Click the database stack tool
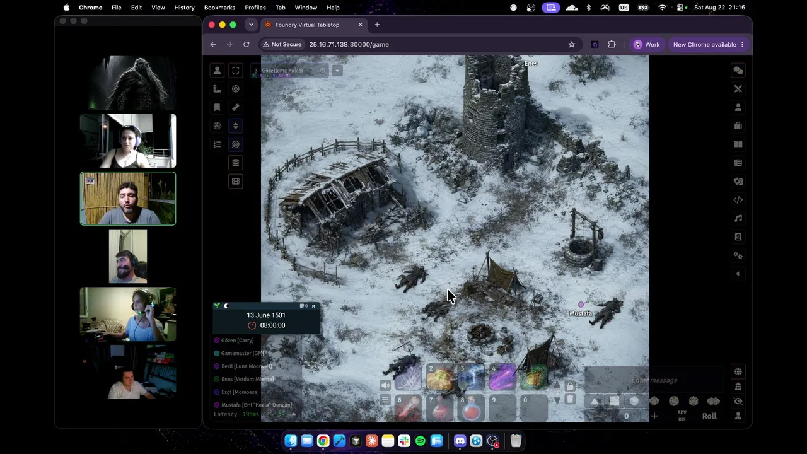This screenshot has width=807, height=454. [x=236, y=163]
